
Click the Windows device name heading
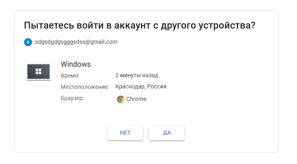[x=76, y=64]
